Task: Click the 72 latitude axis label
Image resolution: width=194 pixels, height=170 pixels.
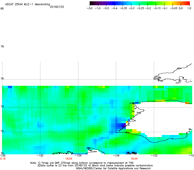Action: [x=2, y=131]
